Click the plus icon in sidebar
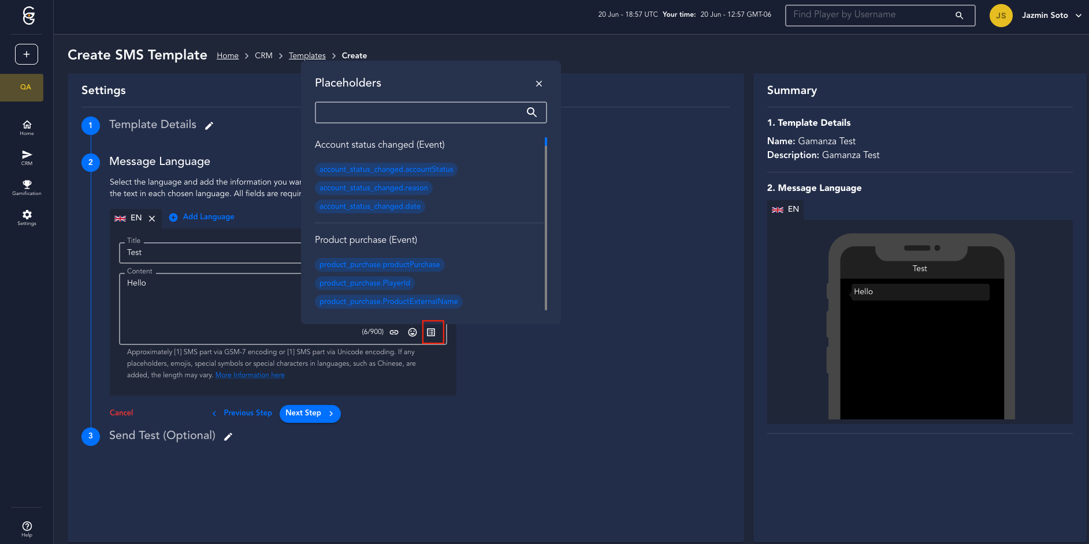 (27, 54)
